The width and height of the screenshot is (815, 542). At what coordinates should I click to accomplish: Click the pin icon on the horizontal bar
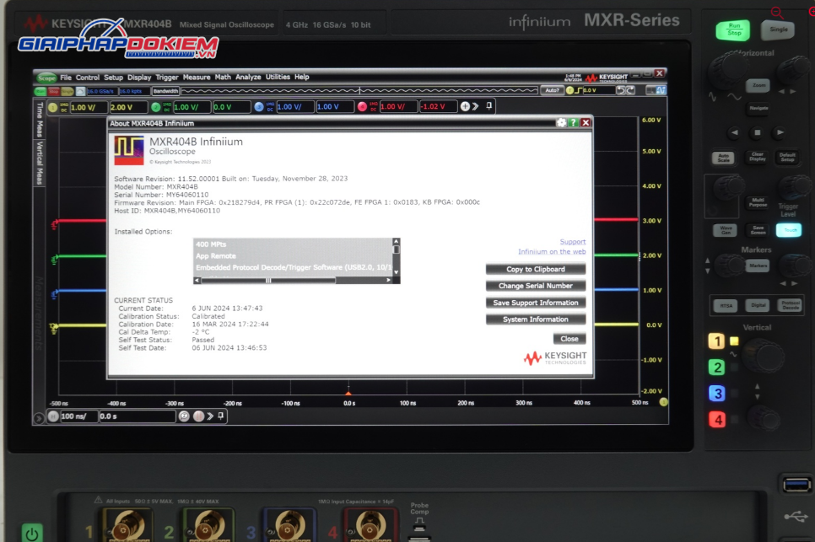pos(221,416)
